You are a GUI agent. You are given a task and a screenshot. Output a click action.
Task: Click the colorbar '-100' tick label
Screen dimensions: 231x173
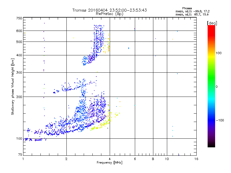coord(220,120)
